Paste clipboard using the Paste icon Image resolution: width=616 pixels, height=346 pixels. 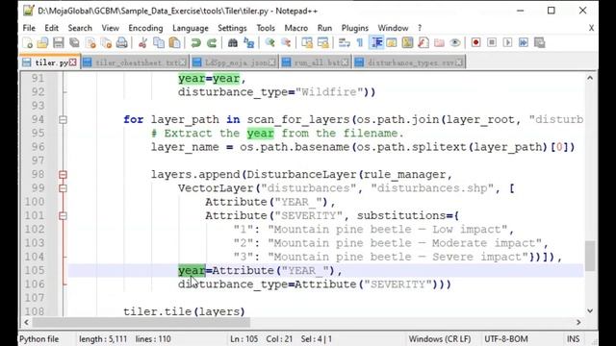[174, 42]
